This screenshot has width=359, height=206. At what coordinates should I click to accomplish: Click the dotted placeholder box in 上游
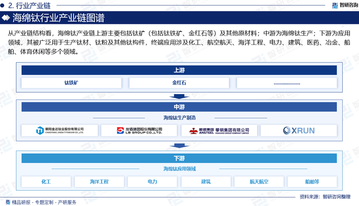coord(287,83)
